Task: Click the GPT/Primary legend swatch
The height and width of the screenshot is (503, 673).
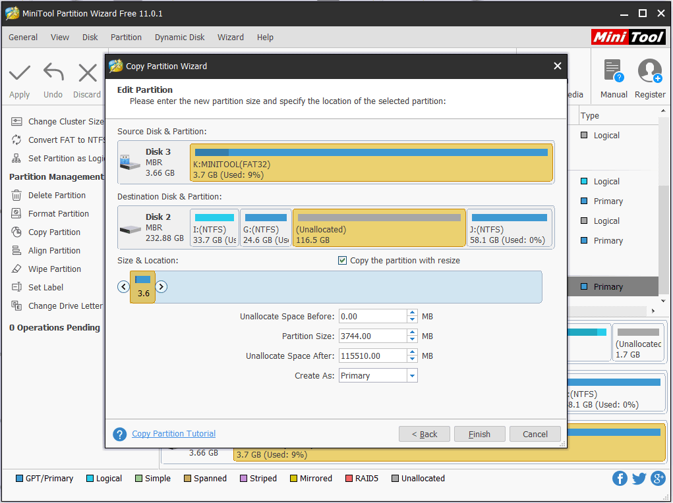Action: point(19,479)
